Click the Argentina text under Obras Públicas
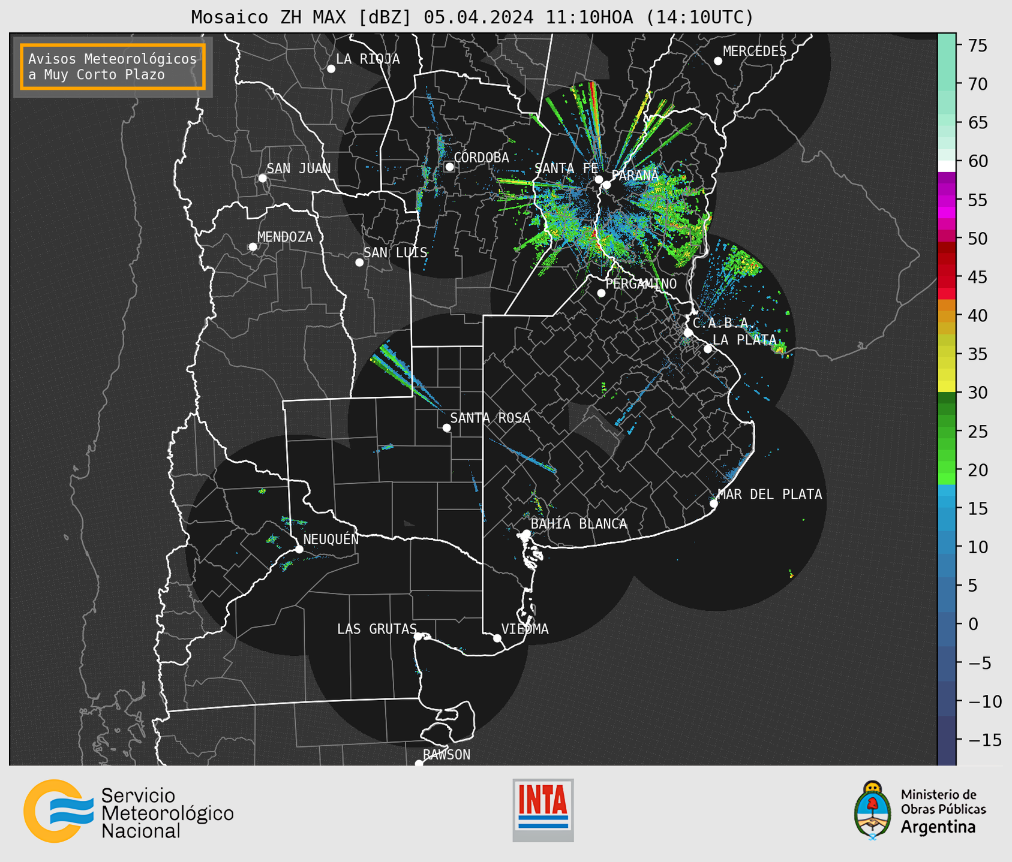Viewport: 1012px width, 862px height. (x=938, y=827)
